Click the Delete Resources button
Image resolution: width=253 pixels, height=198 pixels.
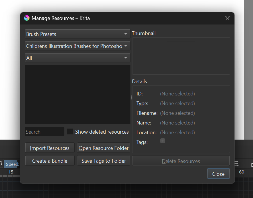(181, 161)
